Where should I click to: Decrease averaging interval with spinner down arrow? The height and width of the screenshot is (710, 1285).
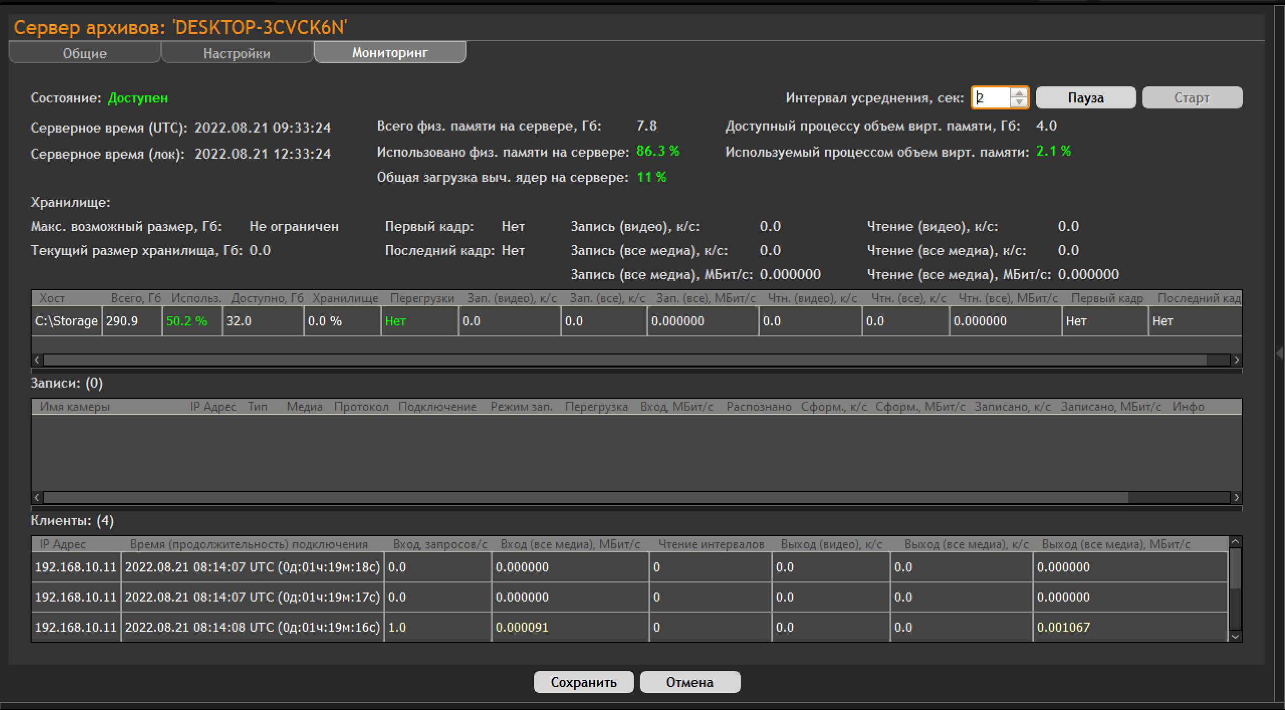[x=1019, y=102]
